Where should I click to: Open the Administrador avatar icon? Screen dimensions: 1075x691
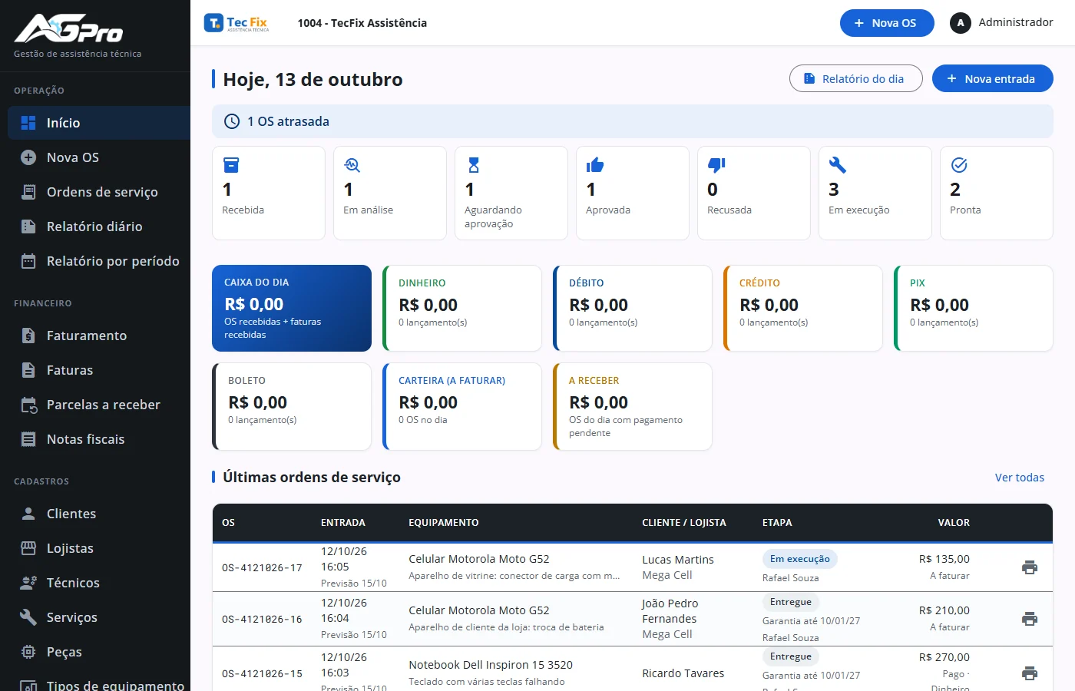960,23
